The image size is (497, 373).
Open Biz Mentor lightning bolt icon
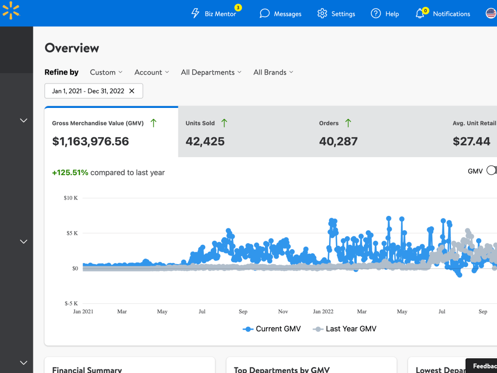(x=195, y=13)
